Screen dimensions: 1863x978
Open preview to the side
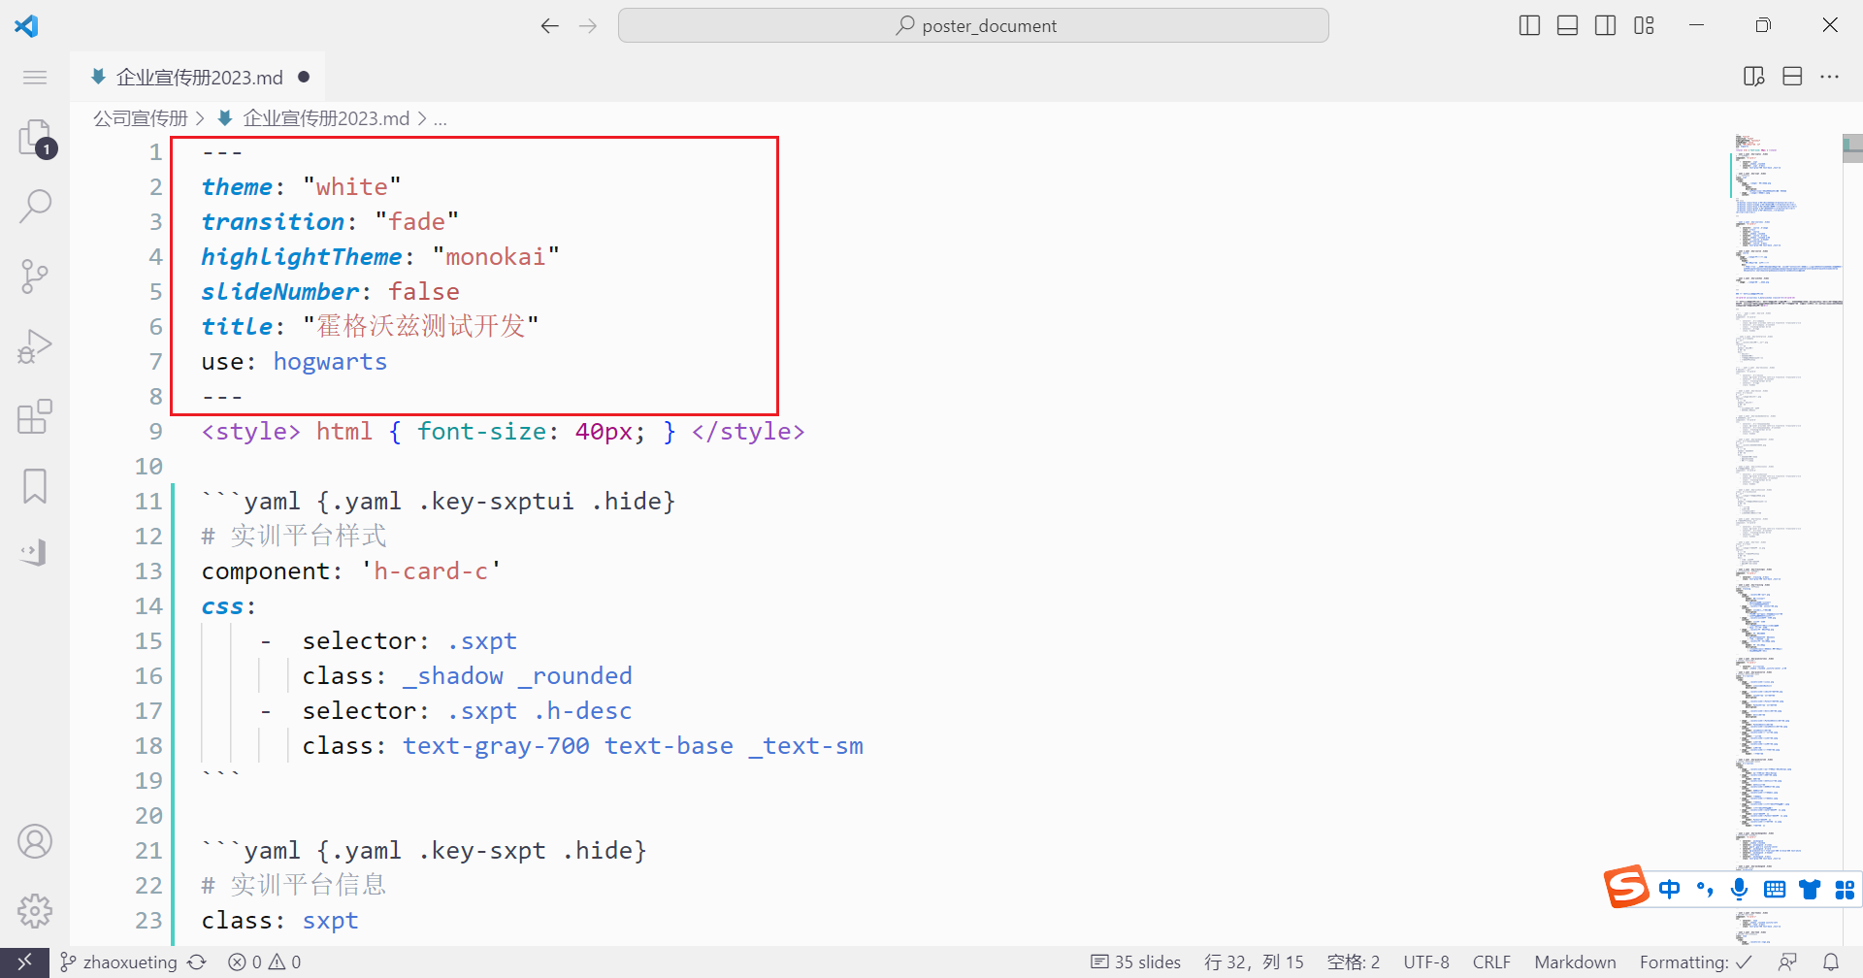tap(1753, 77)
